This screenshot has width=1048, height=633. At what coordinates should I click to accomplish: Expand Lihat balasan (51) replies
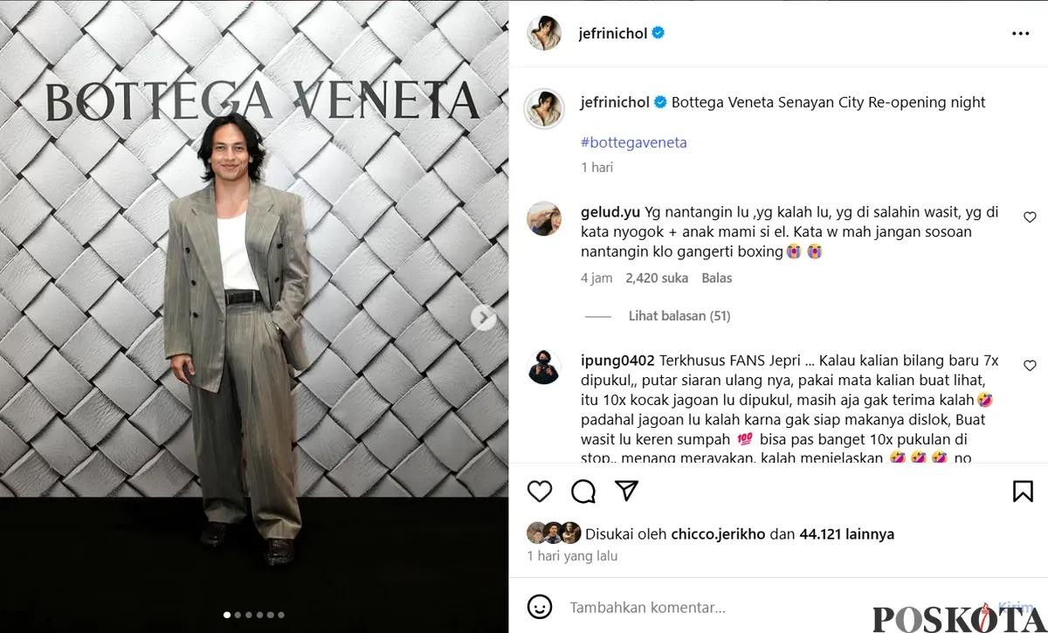coord(679,316)
